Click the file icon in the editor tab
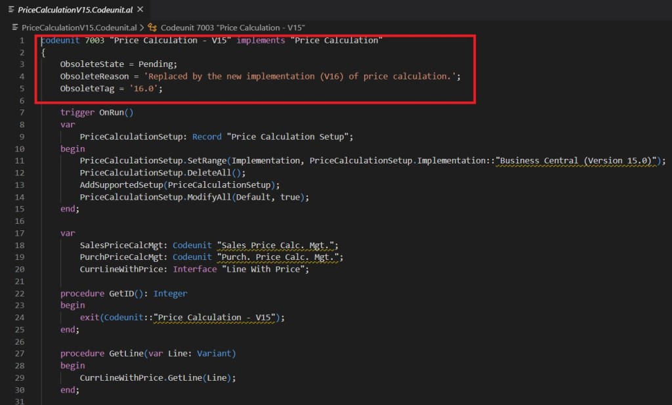Screen dimensions: 672x405 tap(10, 9)
